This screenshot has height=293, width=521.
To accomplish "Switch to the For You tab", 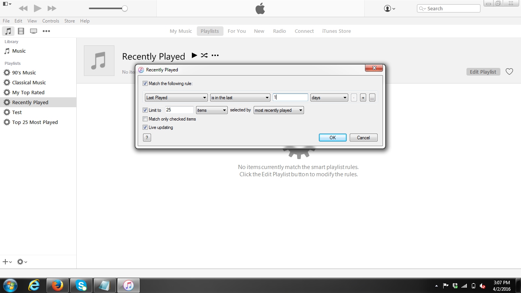I will pyautogui.click(x=236, y=31).
